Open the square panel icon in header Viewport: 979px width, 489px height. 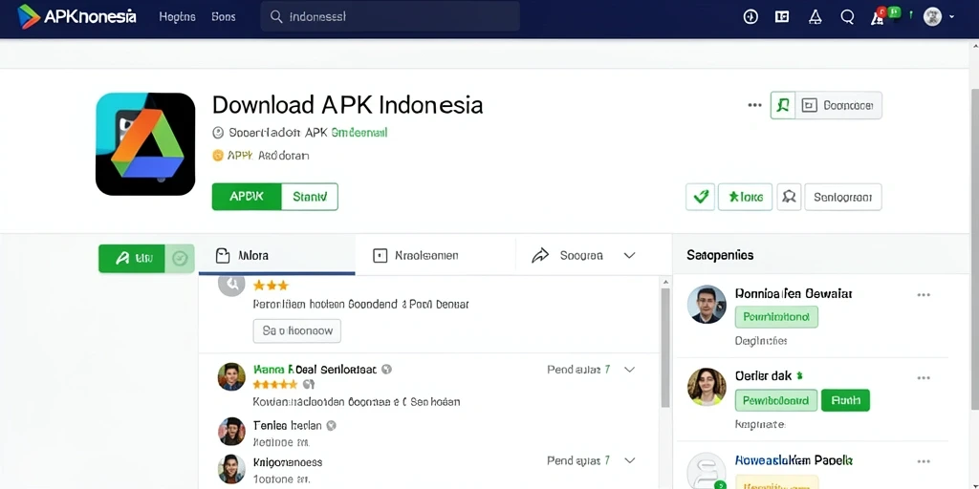coord(782,17)
